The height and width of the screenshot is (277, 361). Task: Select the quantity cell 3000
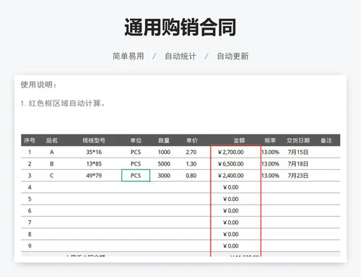(164, 176)
